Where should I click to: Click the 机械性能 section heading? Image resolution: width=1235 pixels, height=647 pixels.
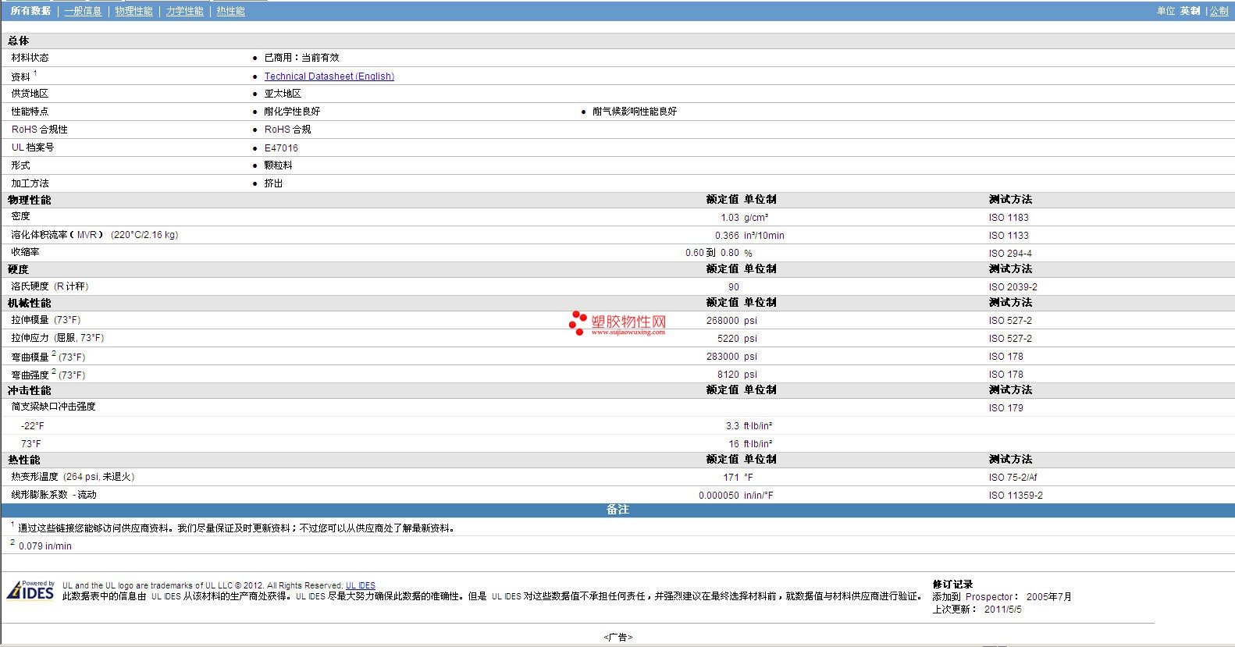click(x=30, y=304)
